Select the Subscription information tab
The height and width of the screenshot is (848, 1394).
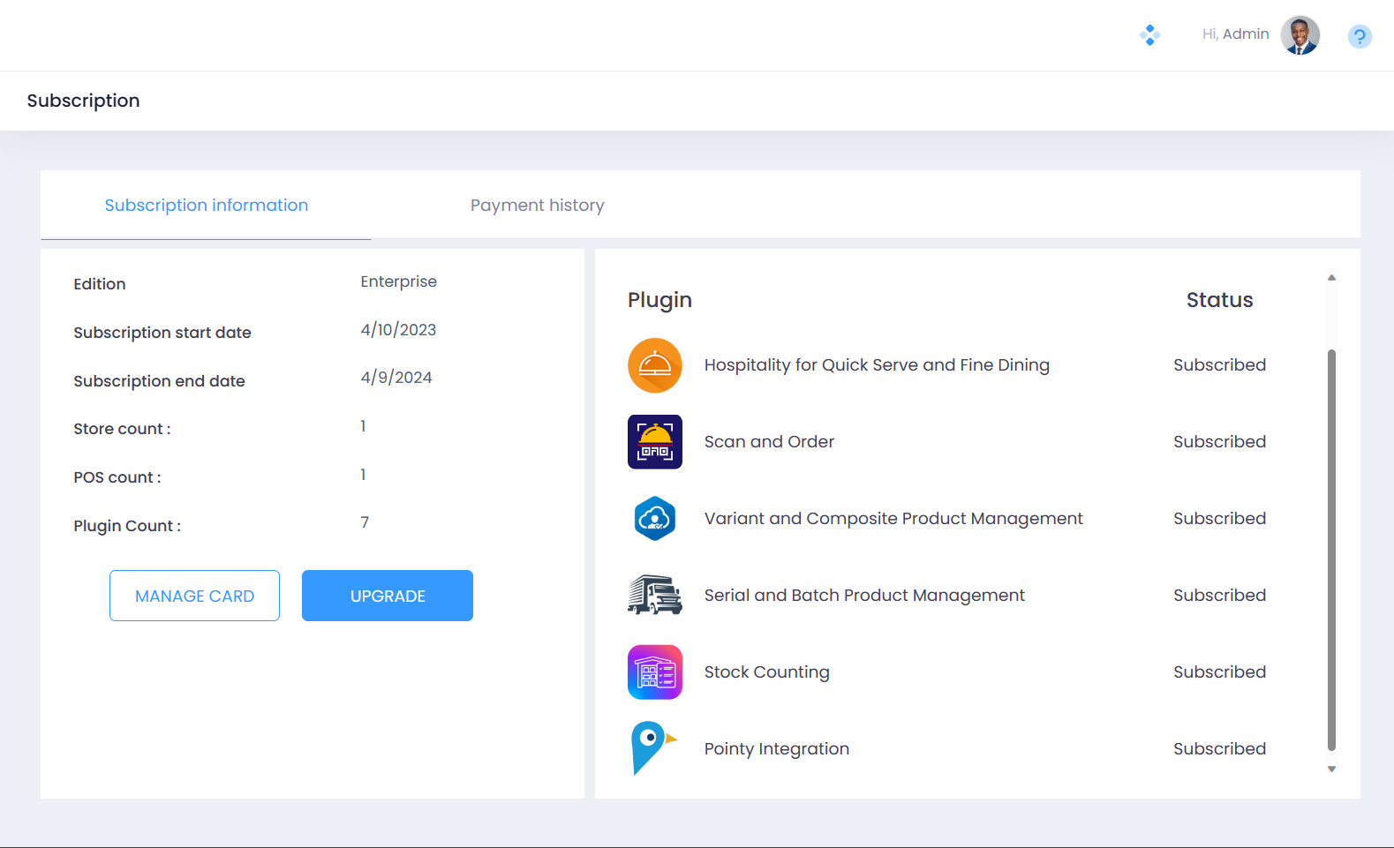pos(206,206)
